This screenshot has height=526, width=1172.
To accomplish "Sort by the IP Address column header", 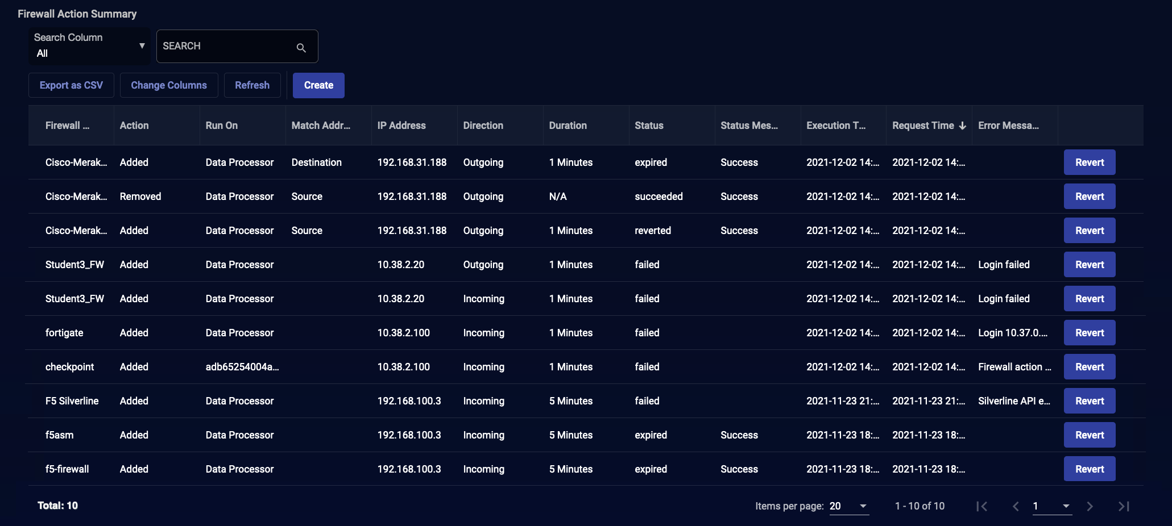I will [x=401, y=126].
